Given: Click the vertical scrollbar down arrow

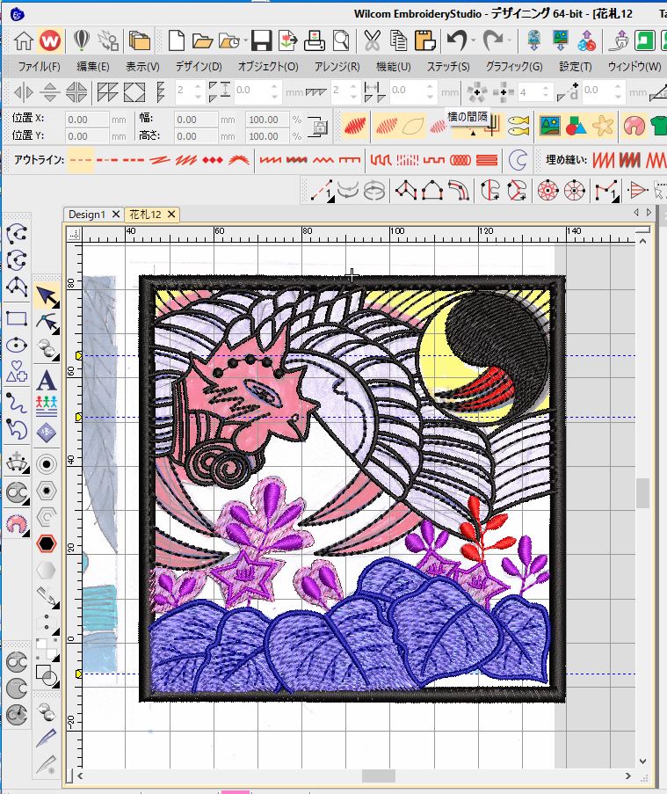Looking at the screenshot, I should coord(642,761).
